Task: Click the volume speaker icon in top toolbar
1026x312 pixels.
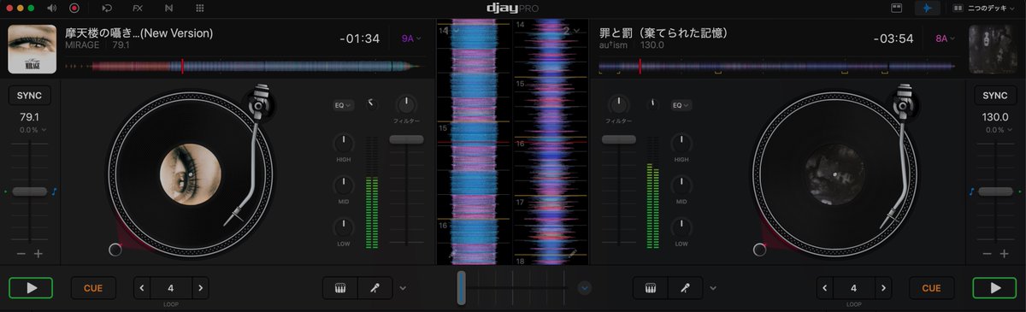Action: (x=52, y=8)
